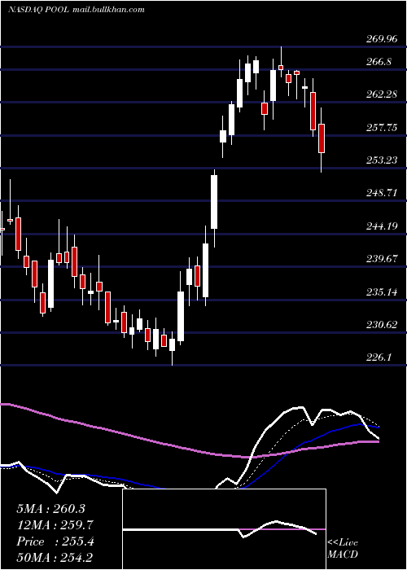Click the last red candlestick on the chart
407x570 pixels.
[x=322, y=138]
